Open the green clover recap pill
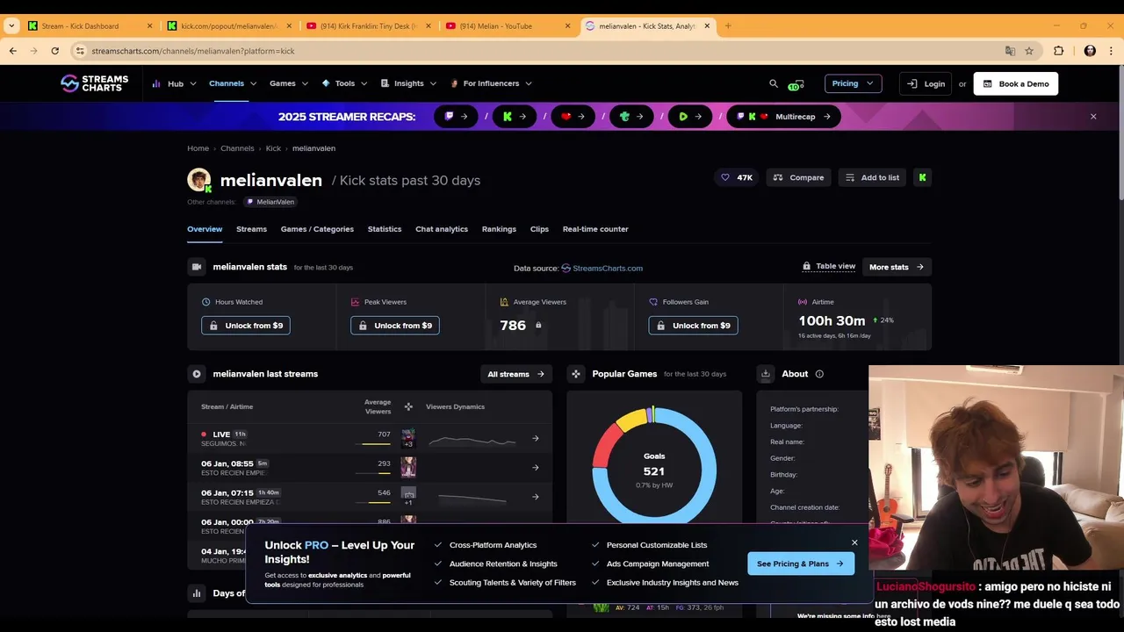 pyautogui.click(x=631, y=116)
